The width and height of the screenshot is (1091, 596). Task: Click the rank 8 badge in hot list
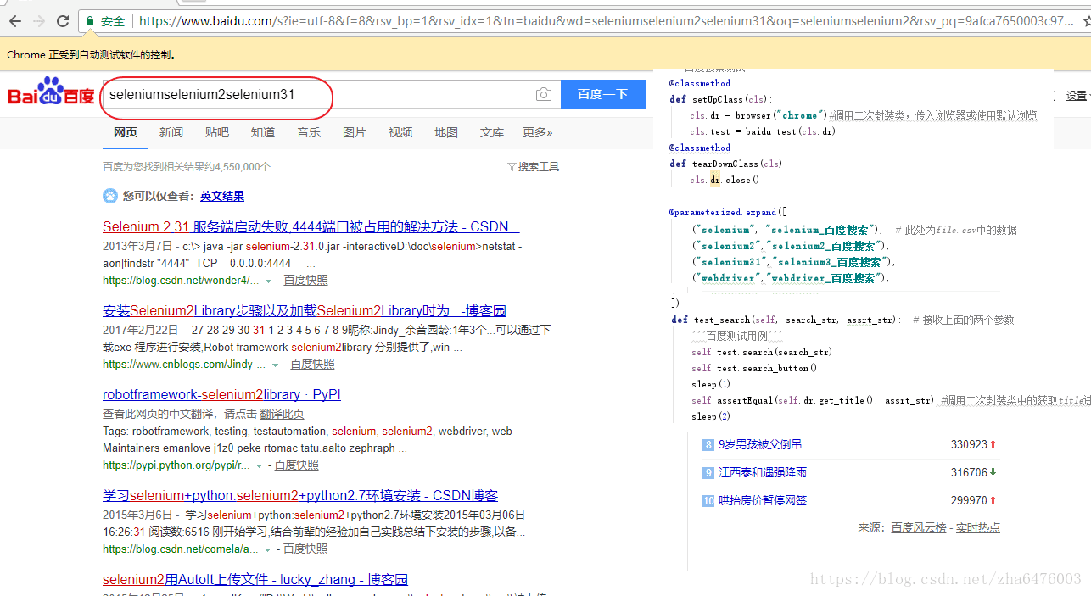tap(708, 444)
